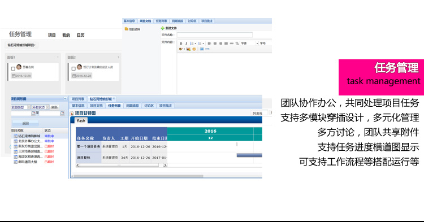
Task: Click the left arrow of the Gantt table scrollbar
Action: click(x=78, y=165)
